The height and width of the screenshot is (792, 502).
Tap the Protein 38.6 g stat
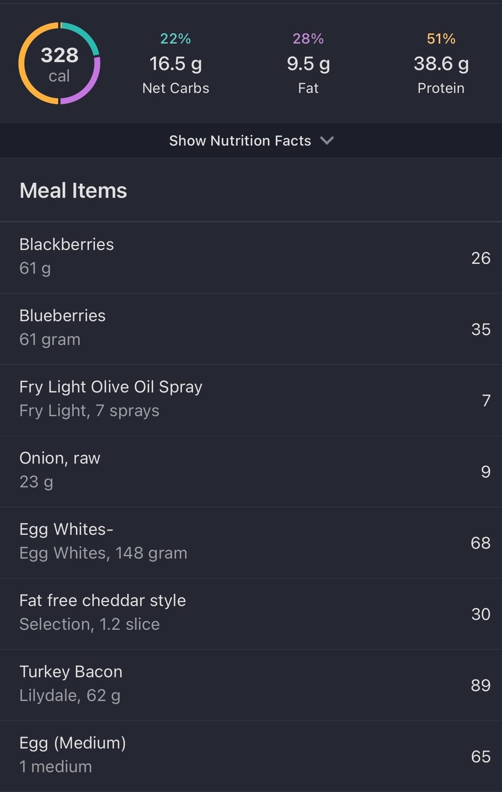(x=441, y=63)
